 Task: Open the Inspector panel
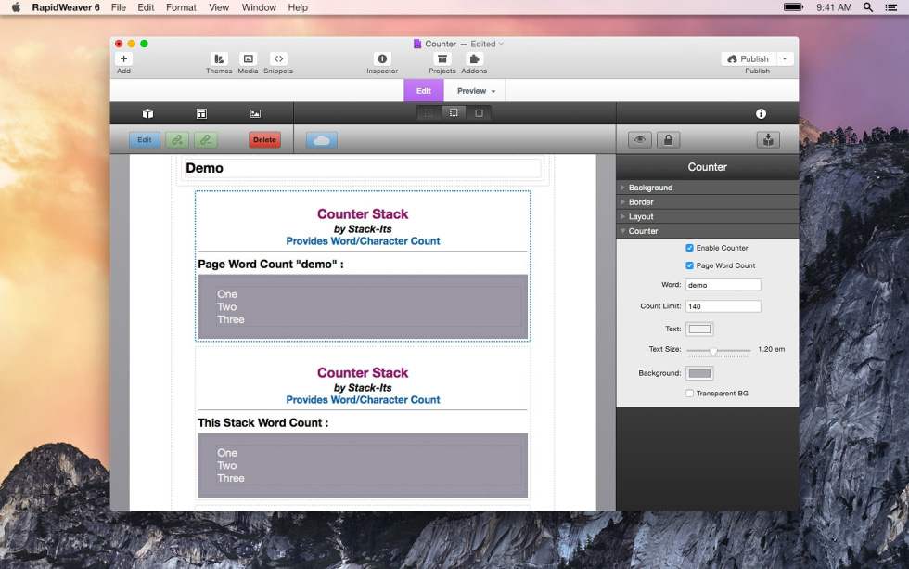[382, 58]
